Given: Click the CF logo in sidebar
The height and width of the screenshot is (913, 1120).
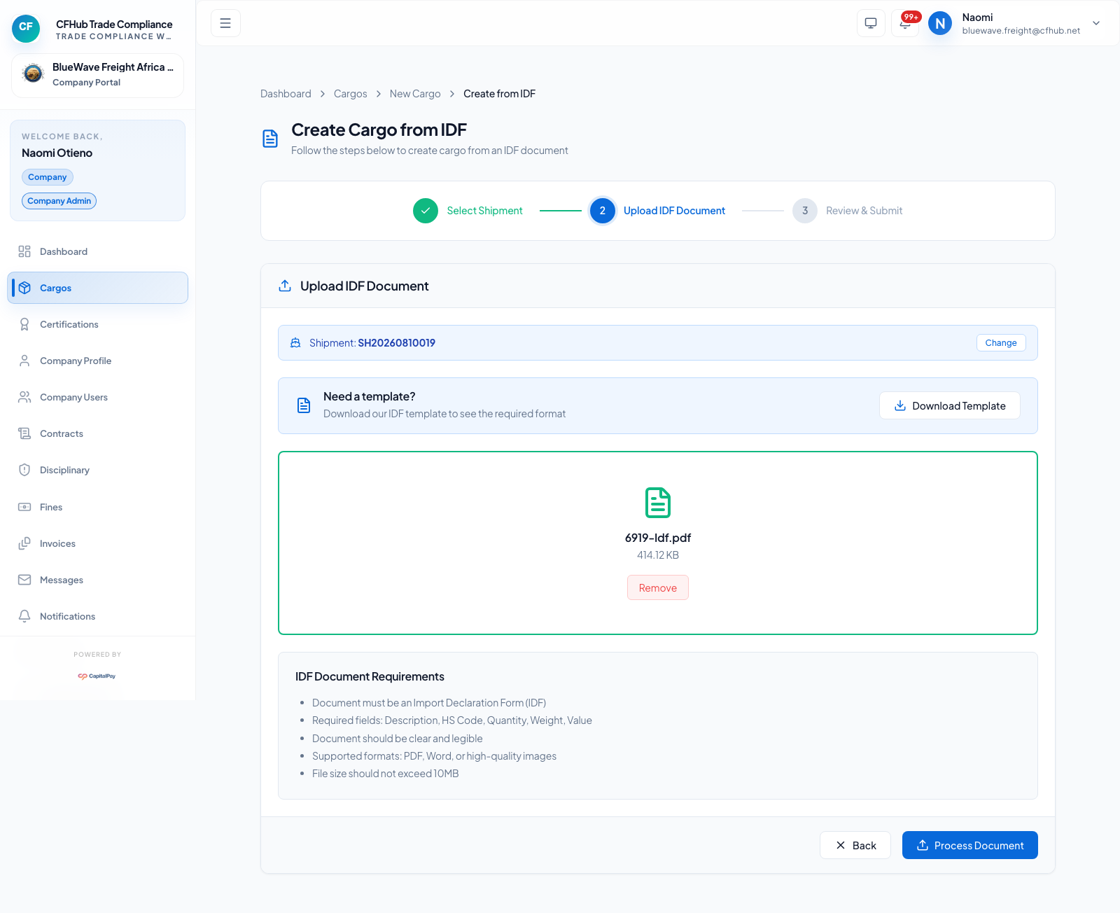Looking at the screenshot, I should 26,28.
